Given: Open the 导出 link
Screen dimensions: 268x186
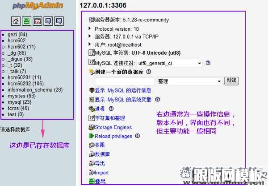Looking at the screenshot, I should [x=100, y=163].
